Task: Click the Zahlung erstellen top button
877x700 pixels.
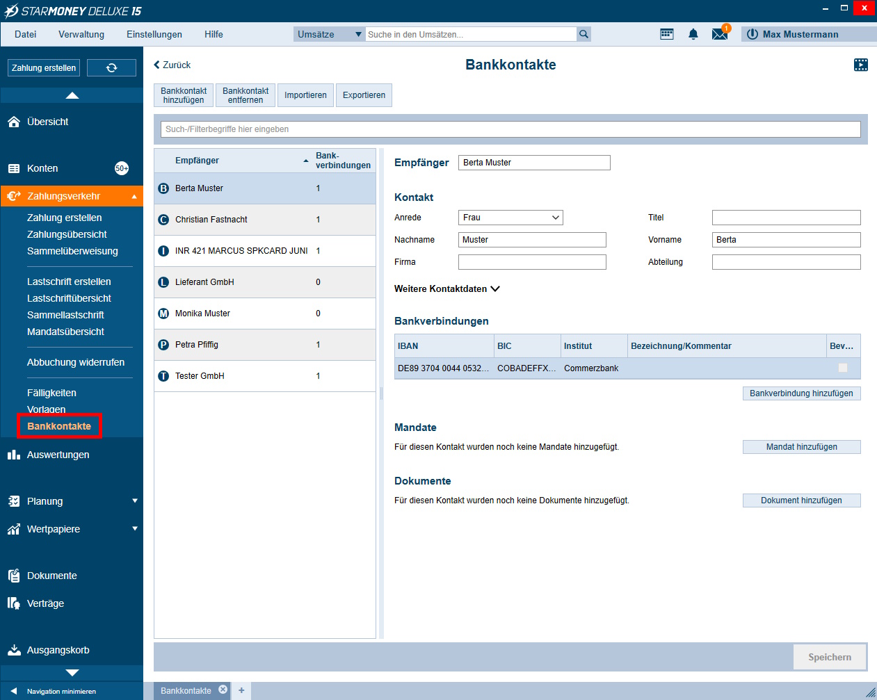Action: point(44,67)
